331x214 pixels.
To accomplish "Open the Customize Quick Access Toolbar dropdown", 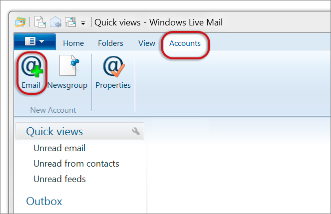I will tap(83, 23).
